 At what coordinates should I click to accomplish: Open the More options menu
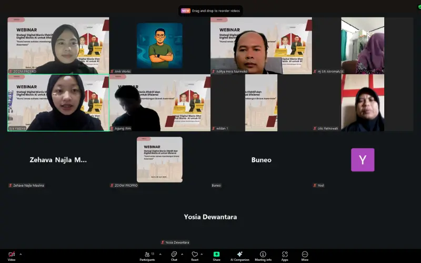[x=305, y=255]
